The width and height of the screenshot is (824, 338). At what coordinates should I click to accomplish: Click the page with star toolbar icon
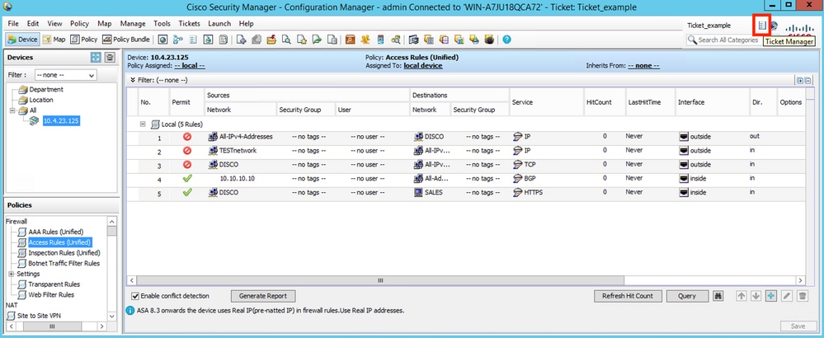[x=302, y=40]
